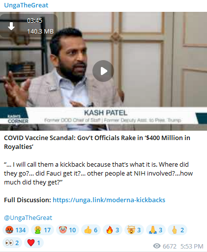Download the 140.3 MB video file
This screenshot has height=252, width=207.
[11, 26]
